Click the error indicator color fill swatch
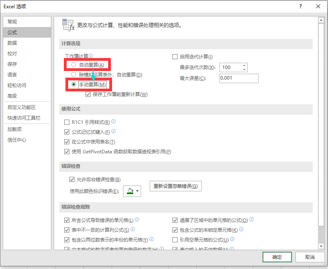The height and width of the screenshot is (269, 328). click(x=130, y=191)
